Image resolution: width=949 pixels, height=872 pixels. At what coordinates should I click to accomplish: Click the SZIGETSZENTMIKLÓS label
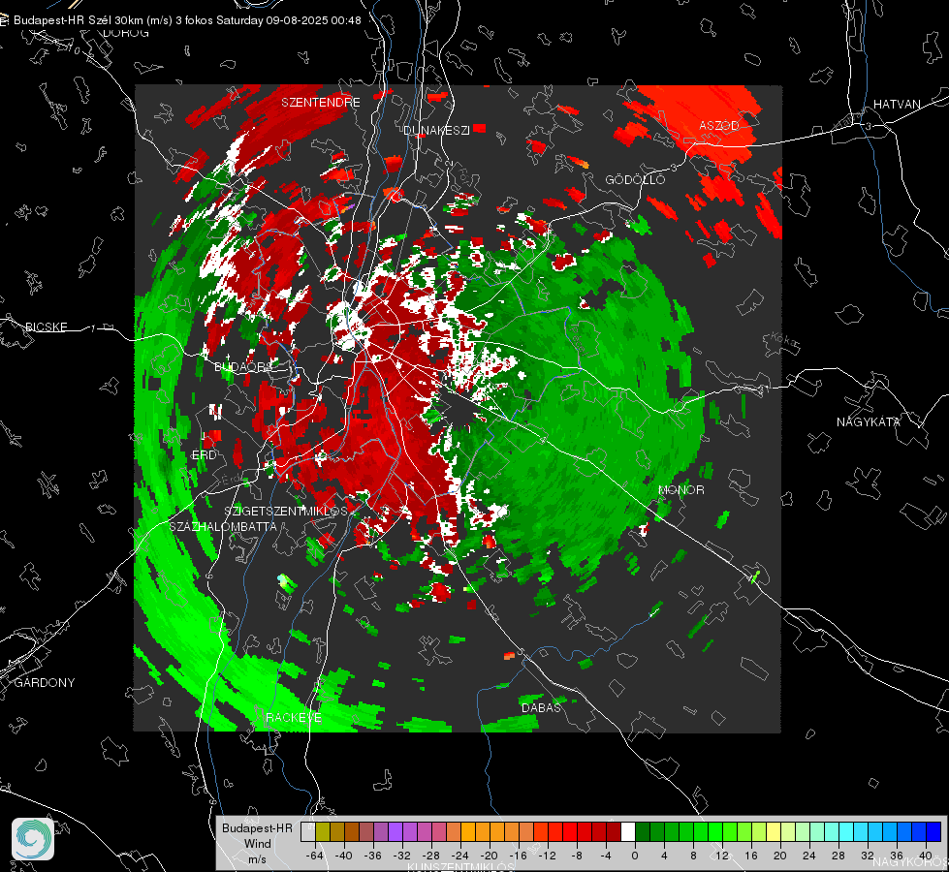286,511
